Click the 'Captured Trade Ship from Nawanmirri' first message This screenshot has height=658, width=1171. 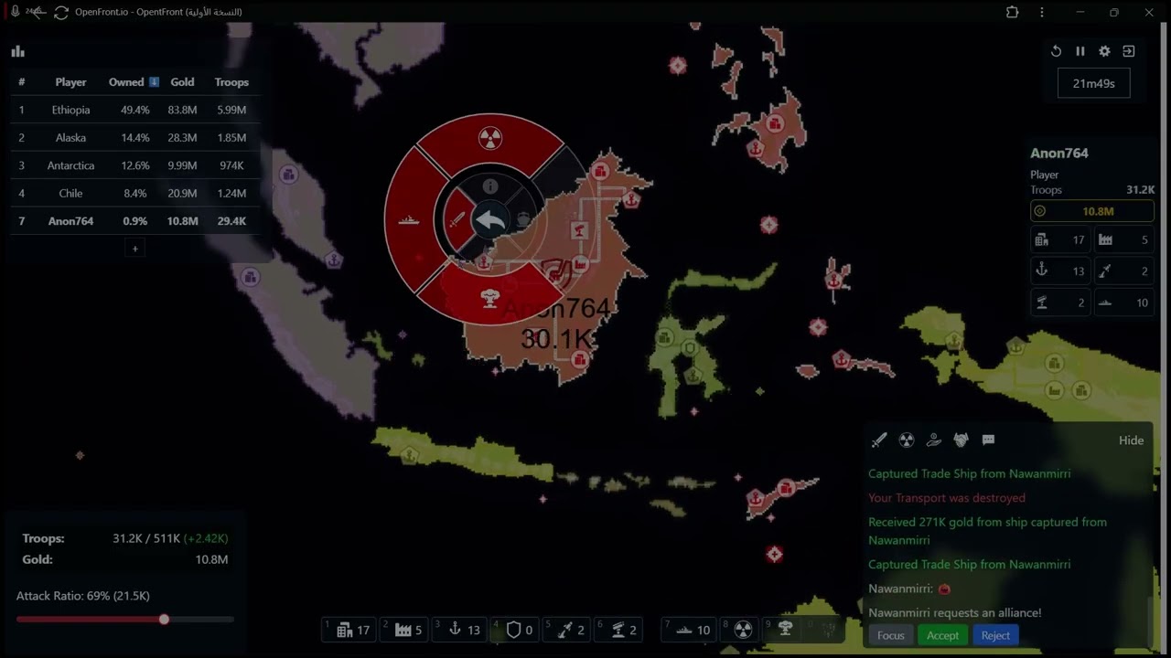(969, 473)
